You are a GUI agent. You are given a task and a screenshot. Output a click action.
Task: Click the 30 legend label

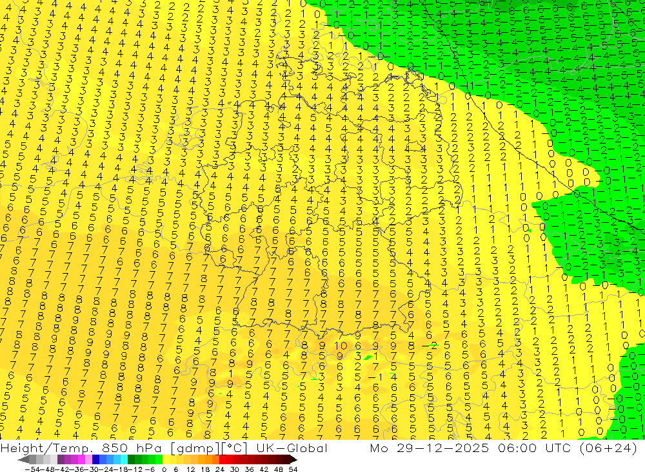point(235,469)
